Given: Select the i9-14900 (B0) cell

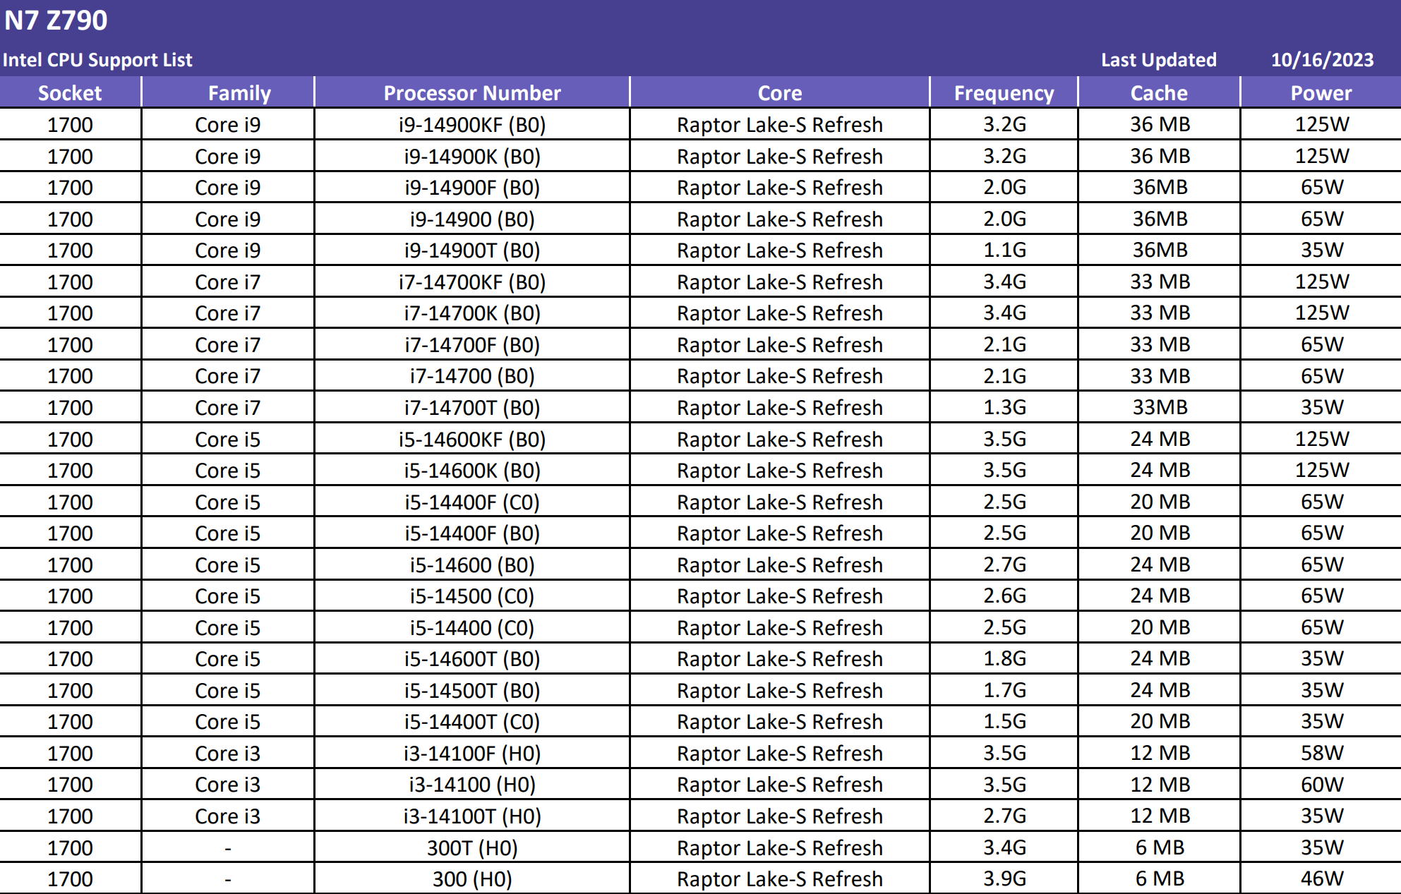Looking at the screenshot, I should [472, 219].
